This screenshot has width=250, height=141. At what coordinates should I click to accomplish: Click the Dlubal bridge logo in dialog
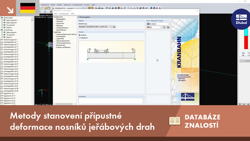click(187, 97)
